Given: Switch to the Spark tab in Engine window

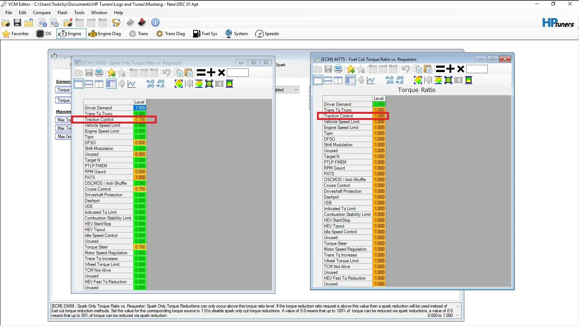Looking at the screenshot, I should pos(281,65).
